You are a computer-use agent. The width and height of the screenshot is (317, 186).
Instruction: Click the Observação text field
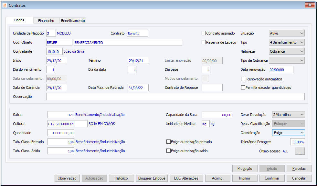click(175, 97)
